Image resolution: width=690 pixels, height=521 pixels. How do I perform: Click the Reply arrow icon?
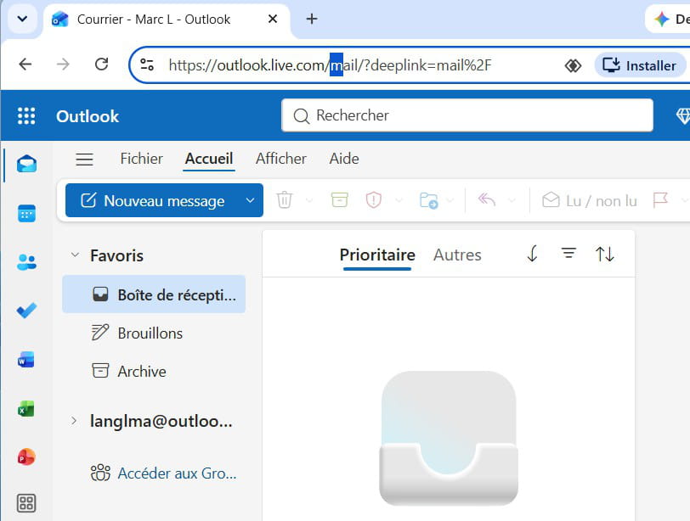pos(487,200)
